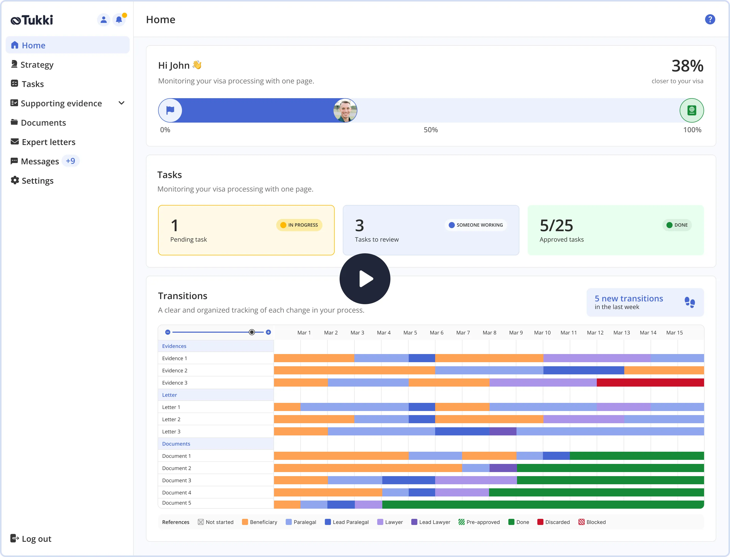The height and width of the screenshot is (557, 730).
Task: Open the Pending task card
Action: coord(246,230)
